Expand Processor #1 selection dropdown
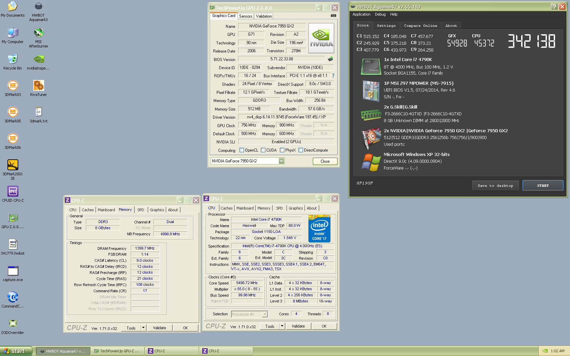The height and width of the screenshot is (356, 570). (x=265, y=314)
